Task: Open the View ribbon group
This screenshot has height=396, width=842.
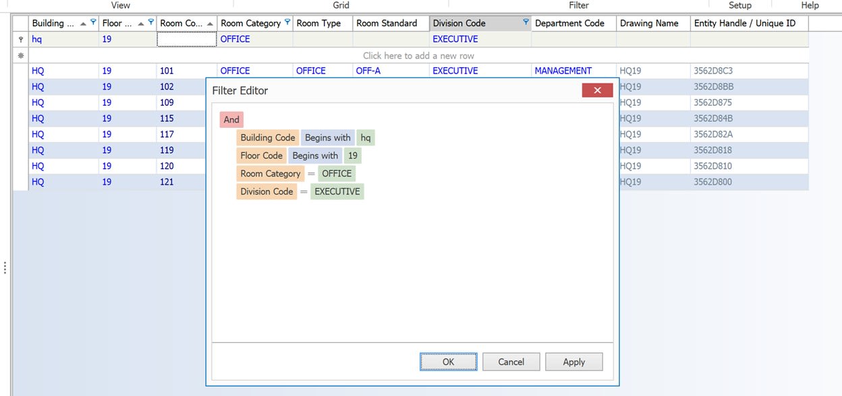Action: pyautogui.click(x=121, y=5)
